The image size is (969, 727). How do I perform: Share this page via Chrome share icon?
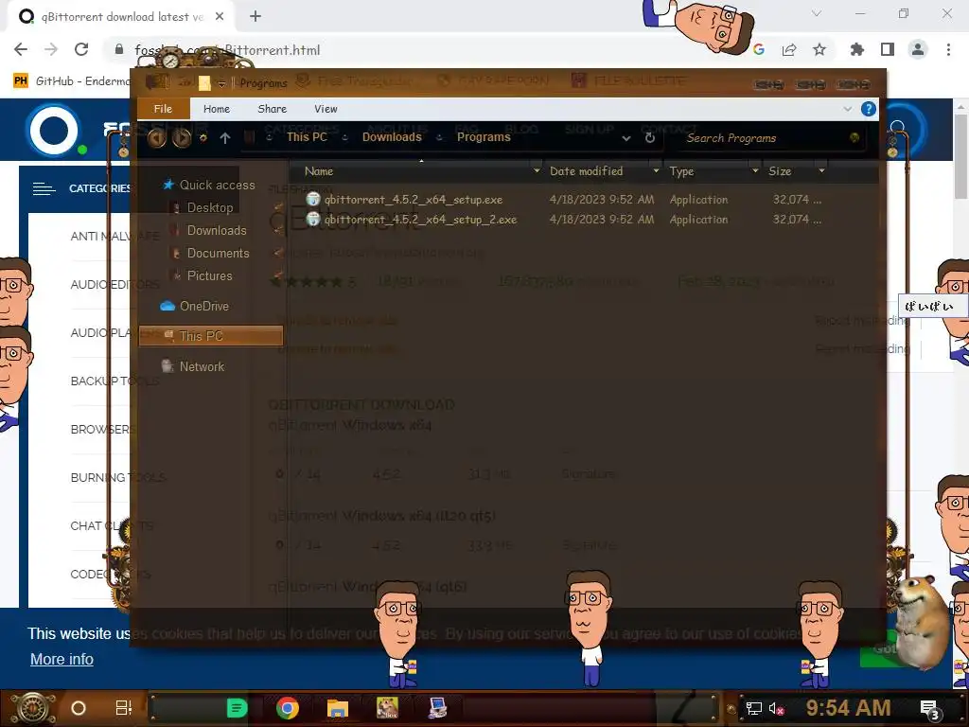(x=789, y=49)
